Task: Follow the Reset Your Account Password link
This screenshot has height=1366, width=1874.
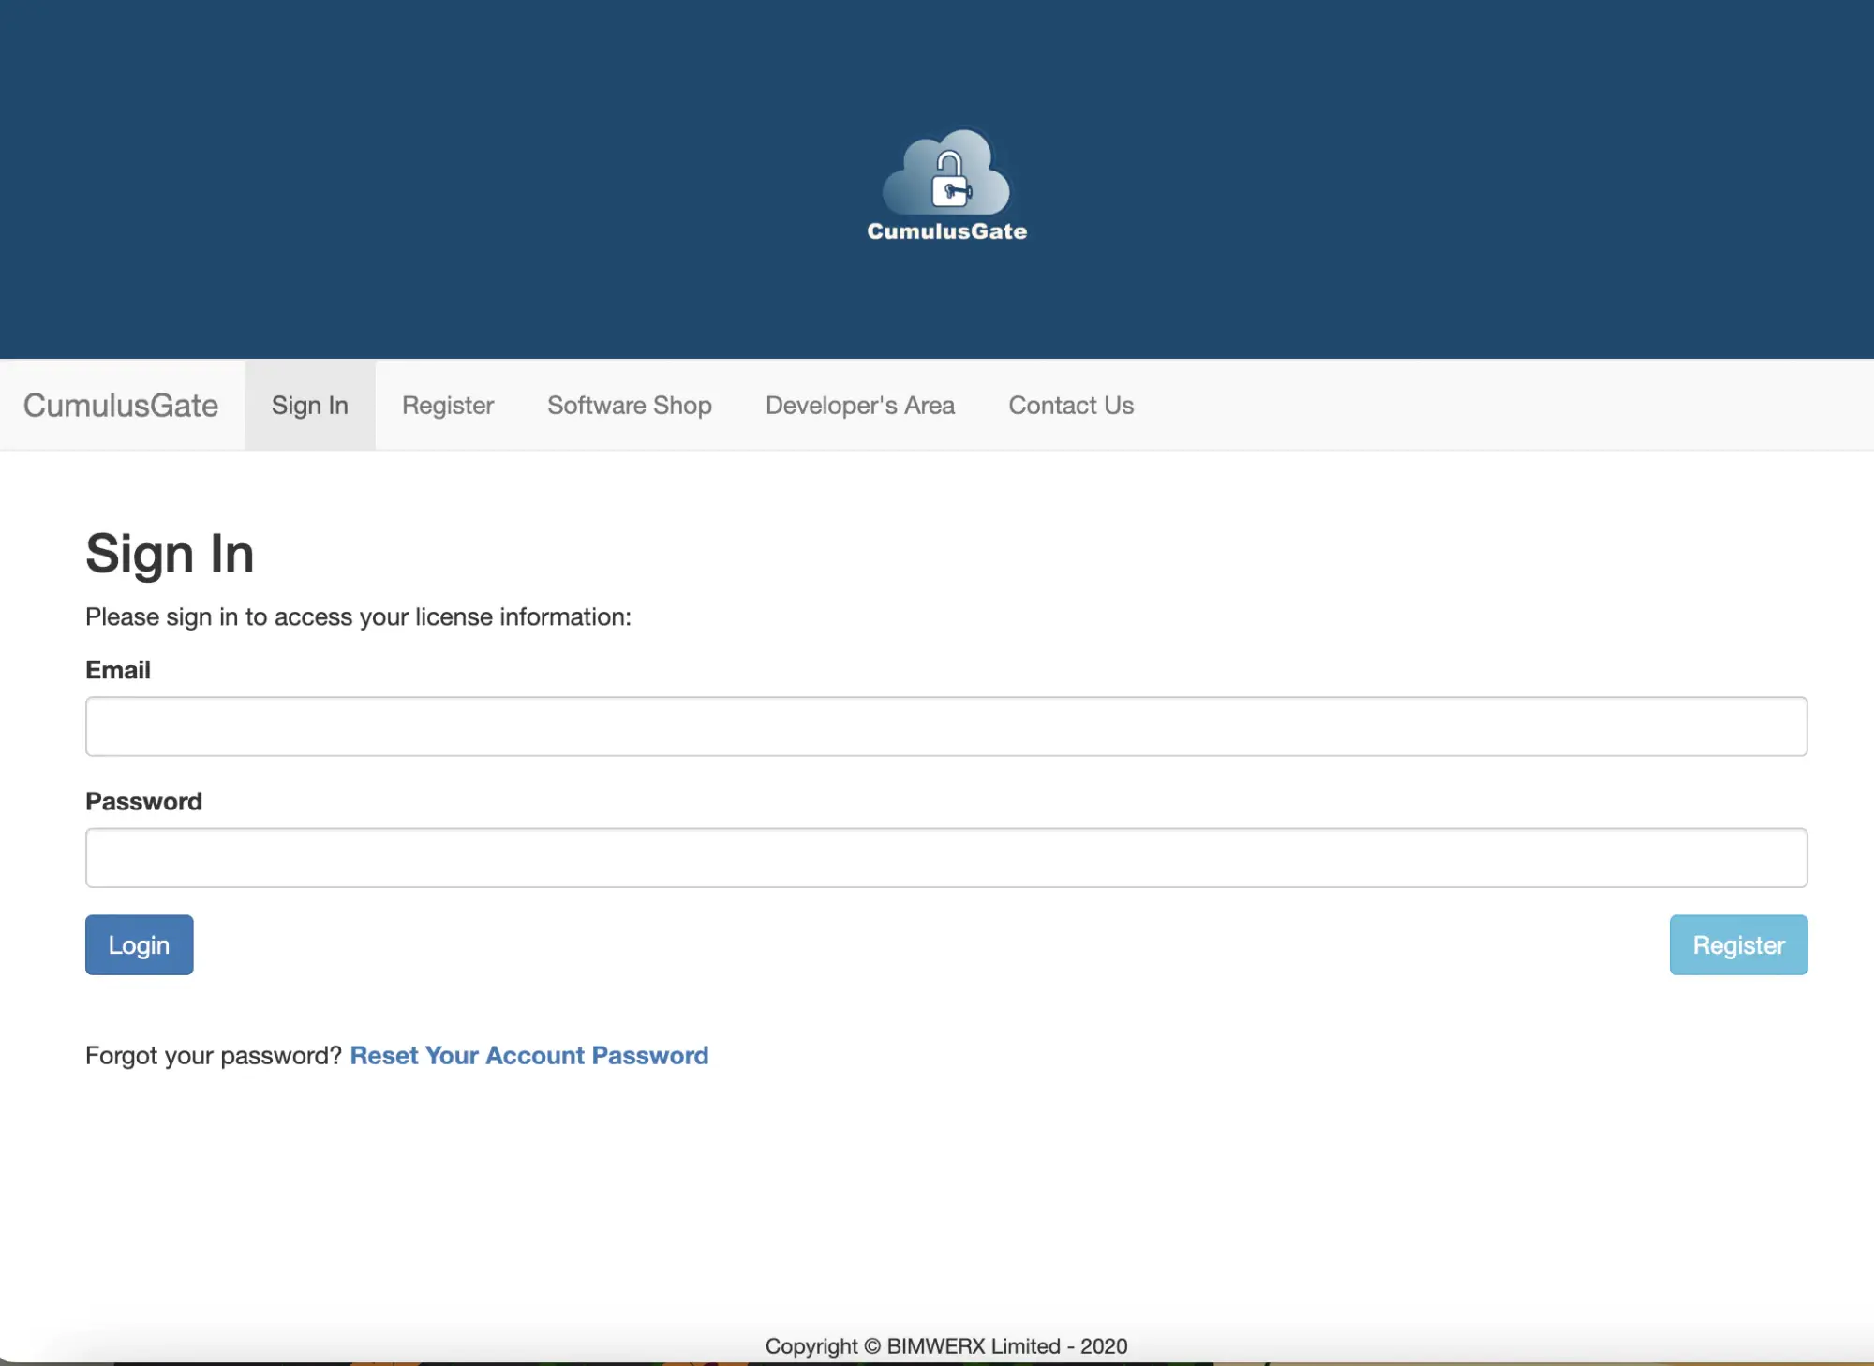Action: click(x=529, y=1055)
